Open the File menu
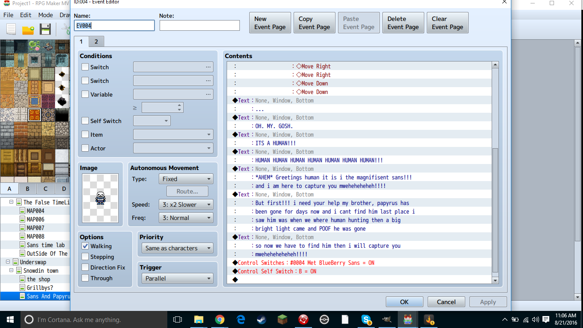This screenshot has height=328, width=583. tap(9, 15)
